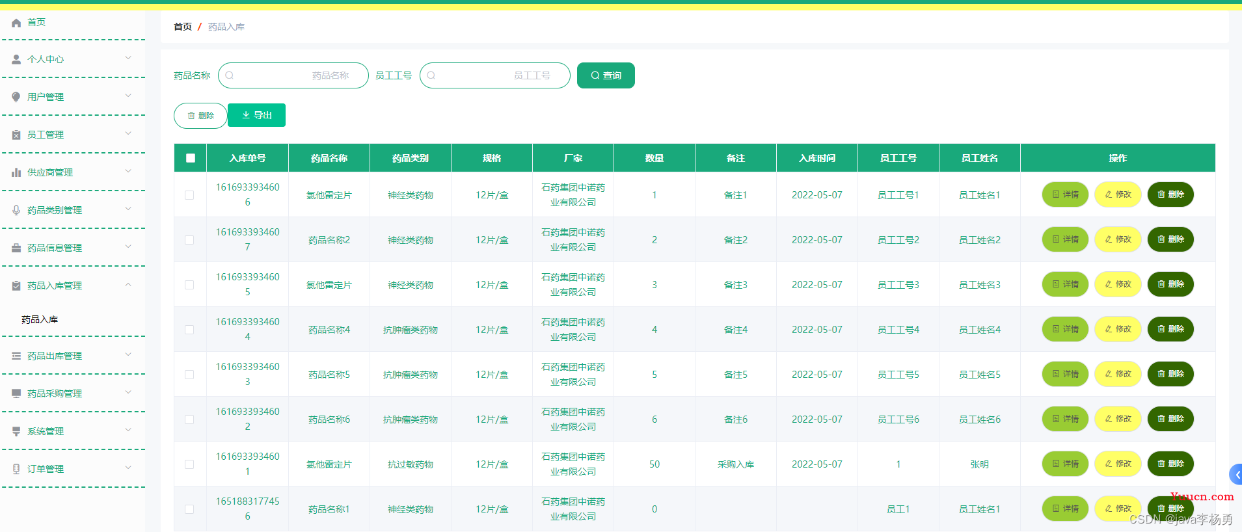Check the row for 员工1
Viewport: 1242px width, 532px height.
[x=189, y=509]
